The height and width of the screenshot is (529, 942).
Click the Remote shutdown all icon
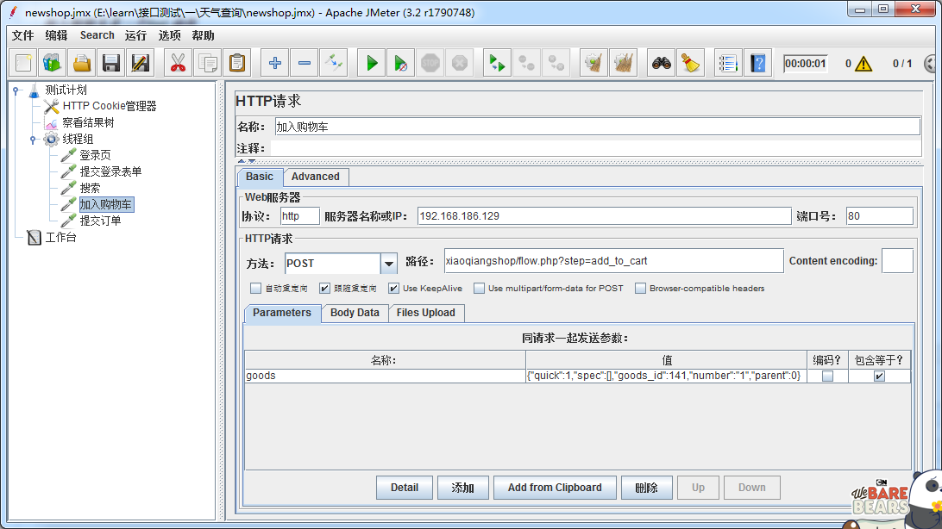(556, 63)
